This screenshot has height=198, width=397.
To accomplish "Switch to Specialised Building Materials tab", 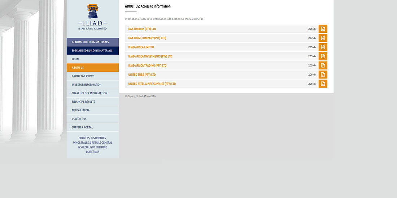I will coord(93,51).
